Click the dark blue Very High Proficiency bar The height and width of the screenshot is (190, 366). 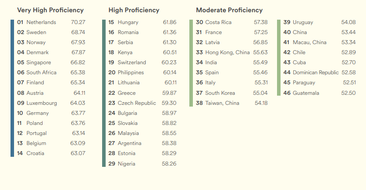tap(12, 88)
